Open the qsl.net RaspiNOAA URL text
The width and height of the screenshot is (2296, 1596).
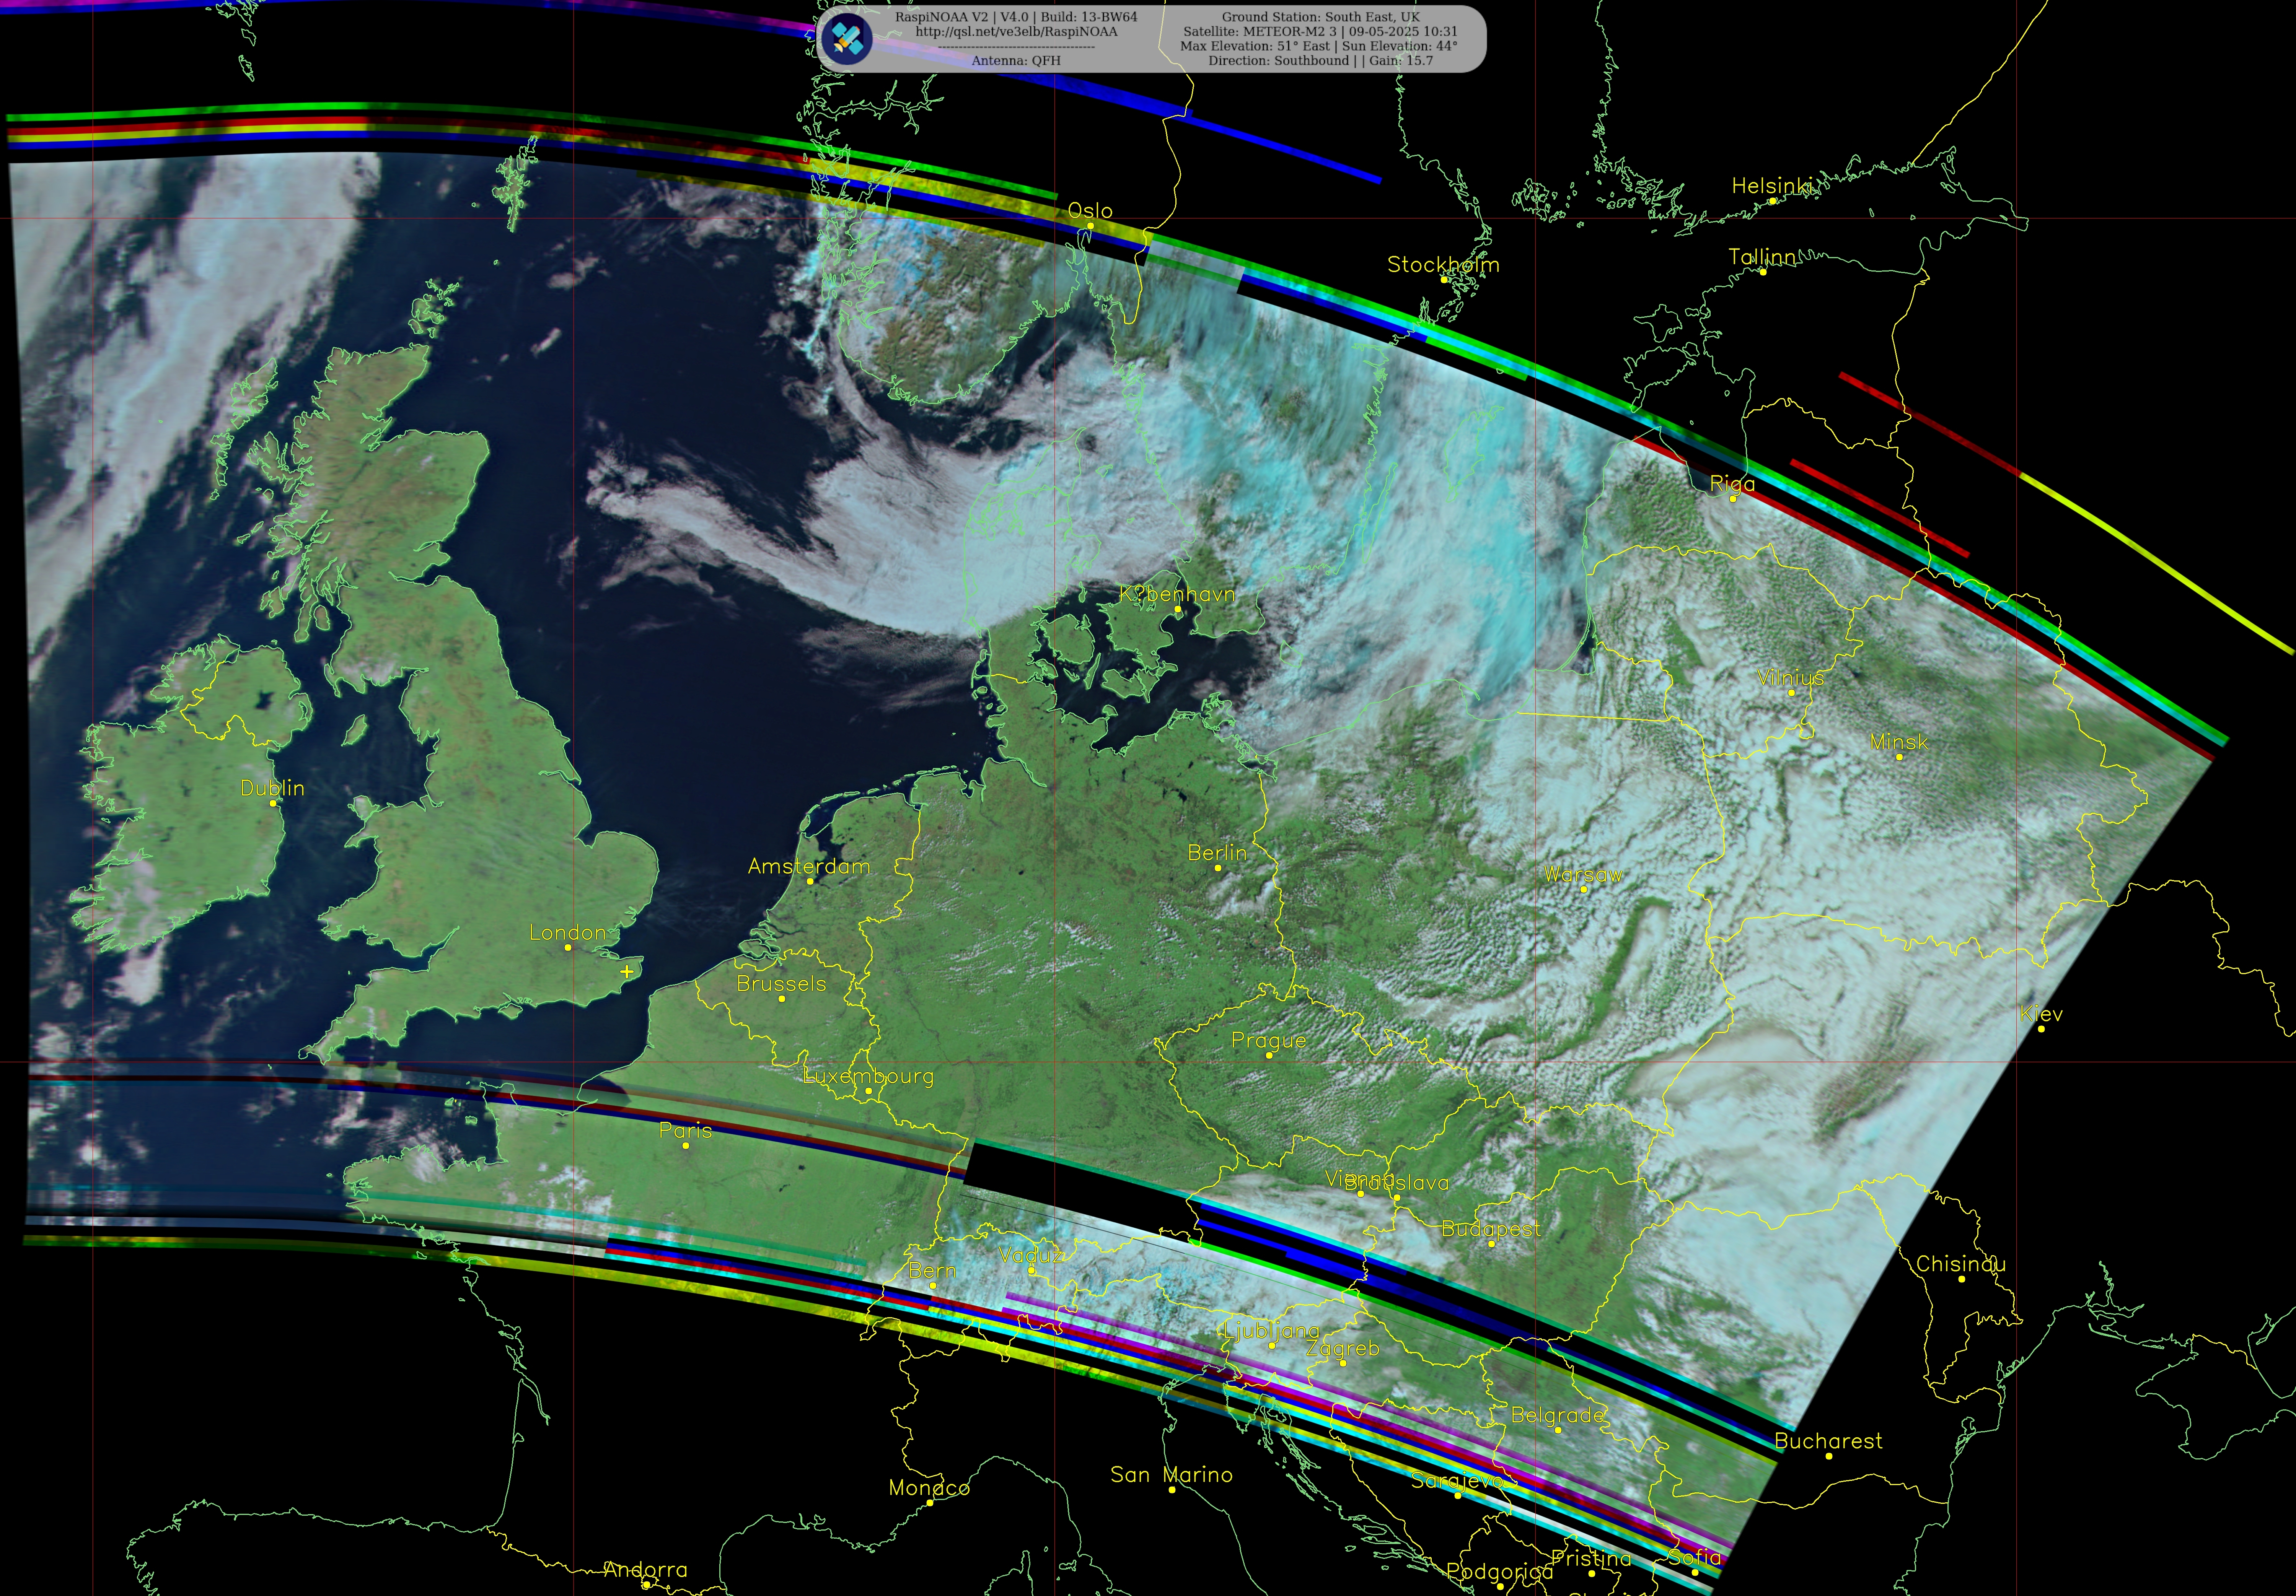(x=1016, y=32)
